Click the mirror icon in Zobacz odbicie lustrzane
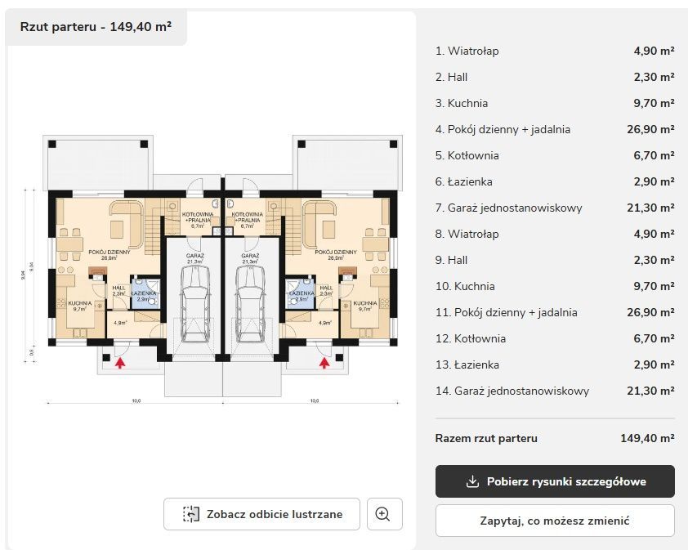 click(x=191, y=514)
